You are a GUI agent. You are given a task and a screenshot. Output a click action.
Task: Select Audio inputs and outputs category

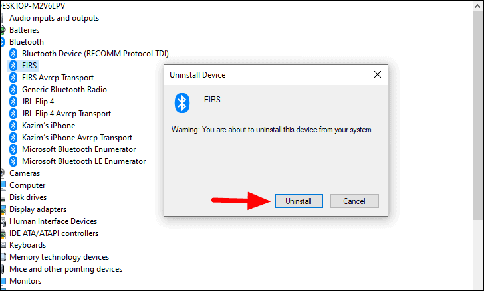[54, 18]
